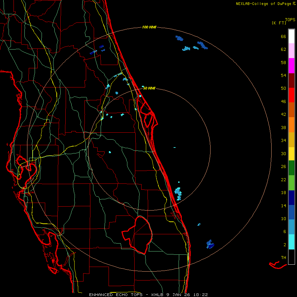Click the legend value '46'
The height and width of the screenshot is (297, 297).
click(x=283, y=102)
